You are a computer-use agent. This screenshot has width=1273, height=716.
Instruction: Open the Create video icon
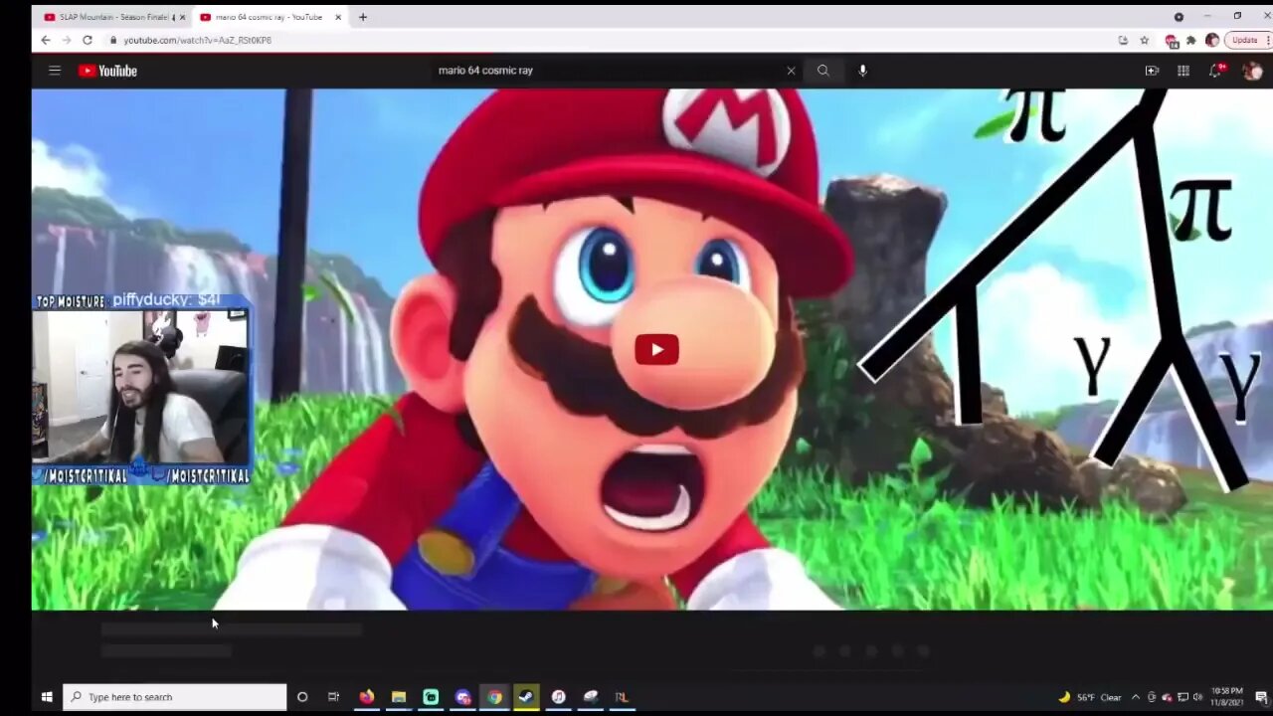1152,71
